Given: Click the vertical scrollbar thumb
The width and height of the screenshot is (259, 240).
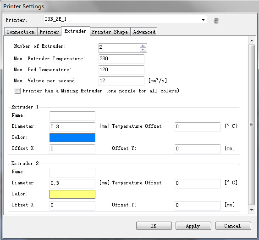Looking at the screenshot, I should pyautogui.click(x=251, y=125).
